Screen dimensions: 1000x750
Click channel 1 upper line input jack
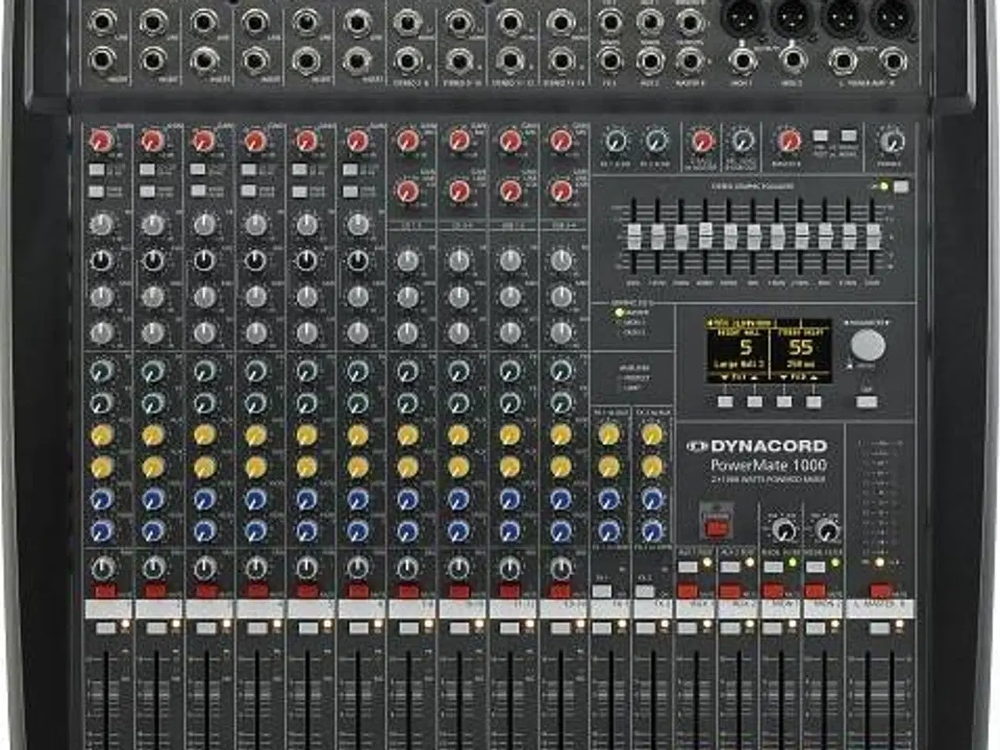[x=102, y=23]
